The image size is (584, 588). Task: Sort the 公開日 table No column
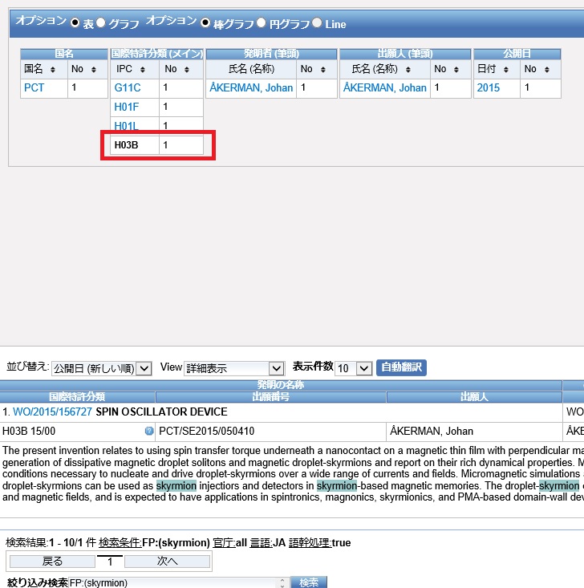point(547,69)
